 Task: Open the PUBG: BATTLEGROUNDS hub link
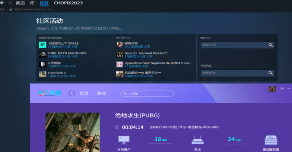pos(67,53)
